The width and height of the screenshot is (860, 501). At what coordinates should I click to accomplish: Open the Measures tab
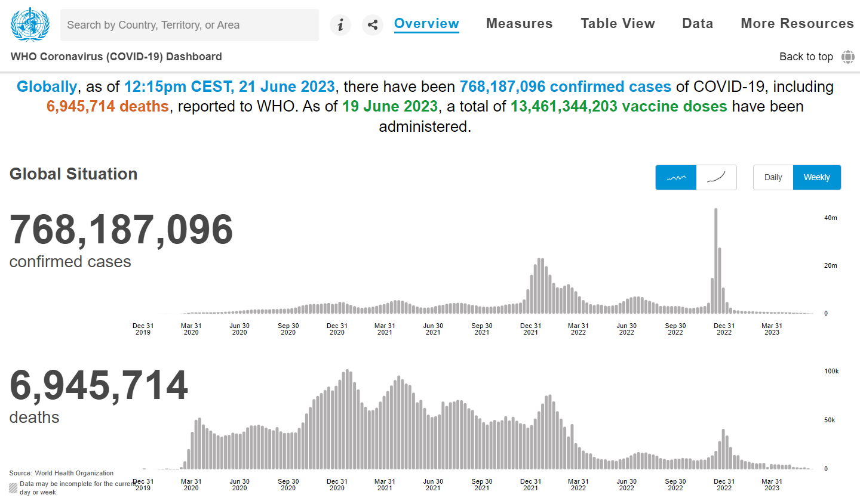coord(519,24)
